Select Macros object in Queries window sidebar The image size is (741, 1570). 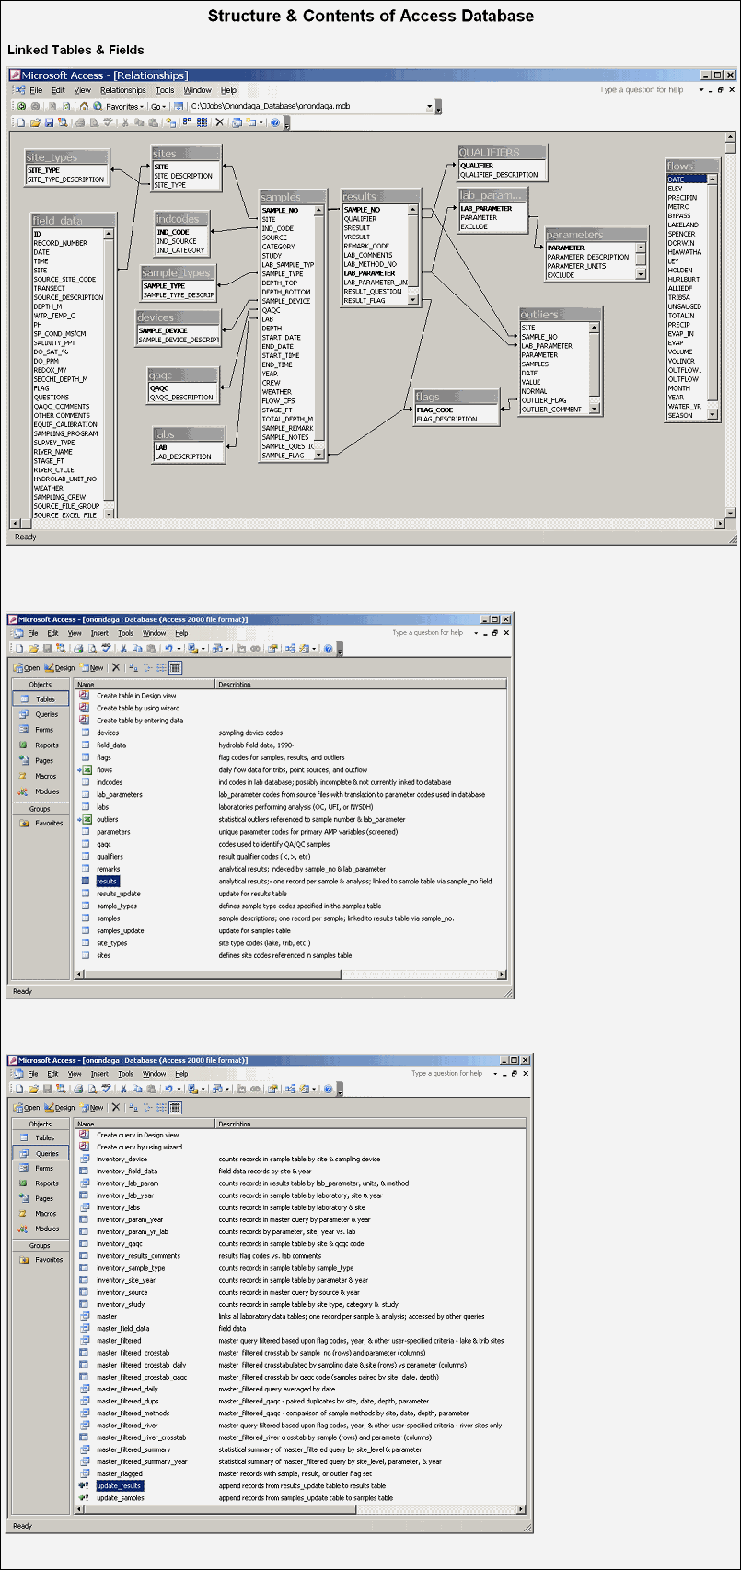(x=41, y=1214)
